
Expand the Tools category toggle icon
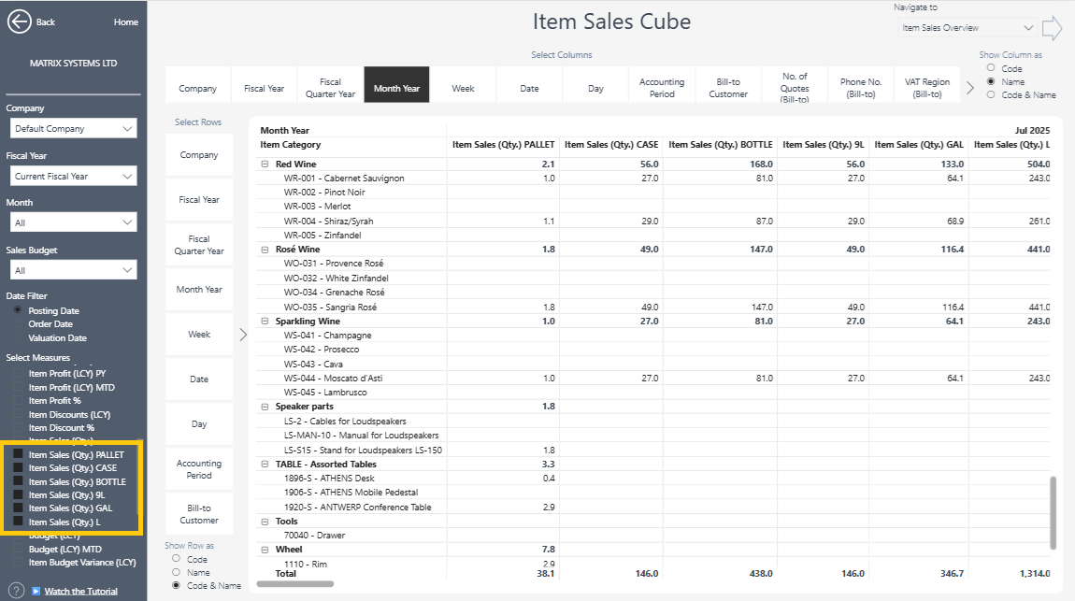click(x=265, y=522)
